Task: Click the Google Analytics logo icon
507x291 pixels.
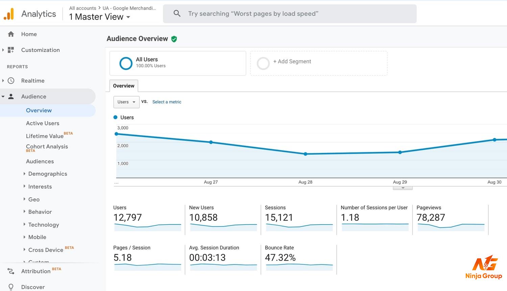Action: click(x=9, y=14)
